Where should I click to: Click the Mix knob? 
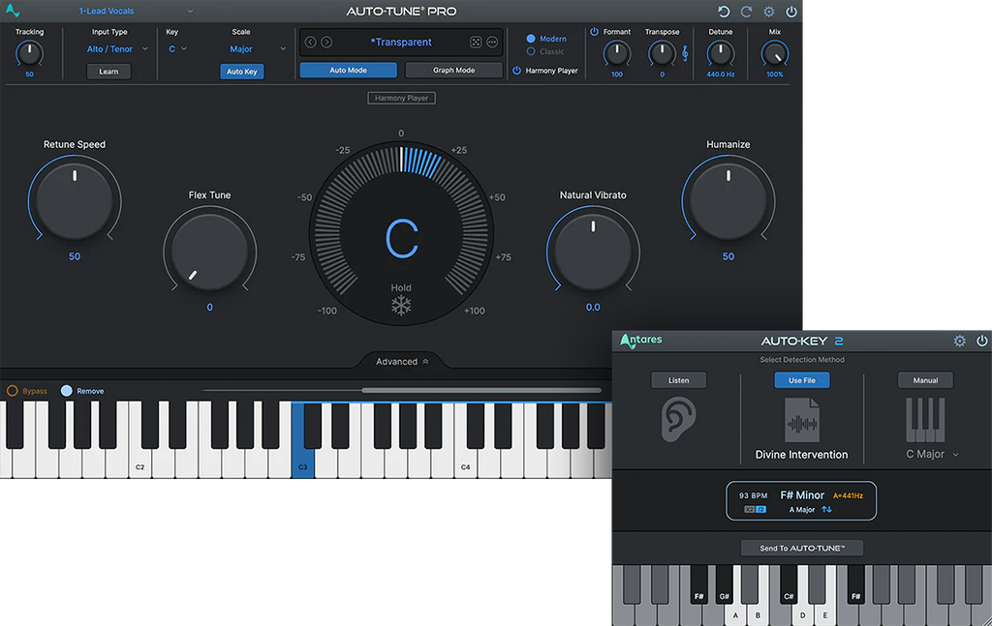[774, 53]
